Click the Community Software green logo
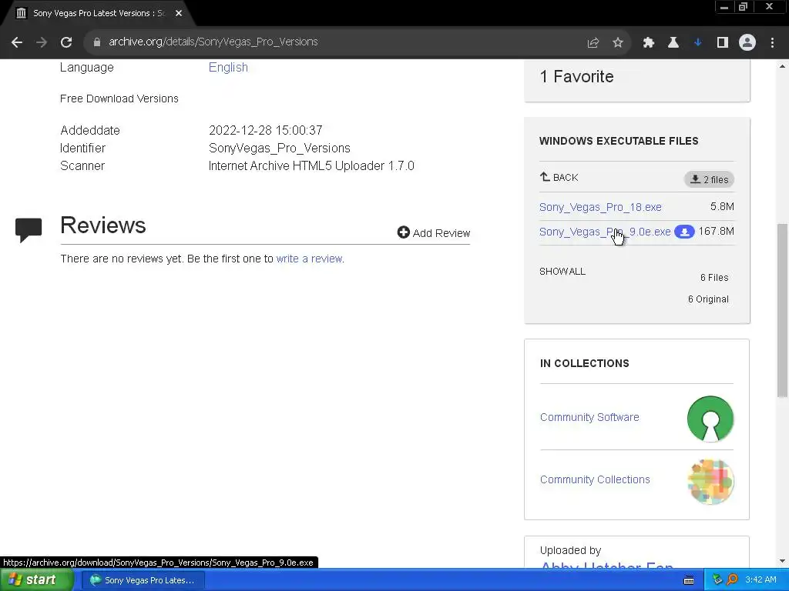Screen dimensions: 789x591 tap(710, 419)
